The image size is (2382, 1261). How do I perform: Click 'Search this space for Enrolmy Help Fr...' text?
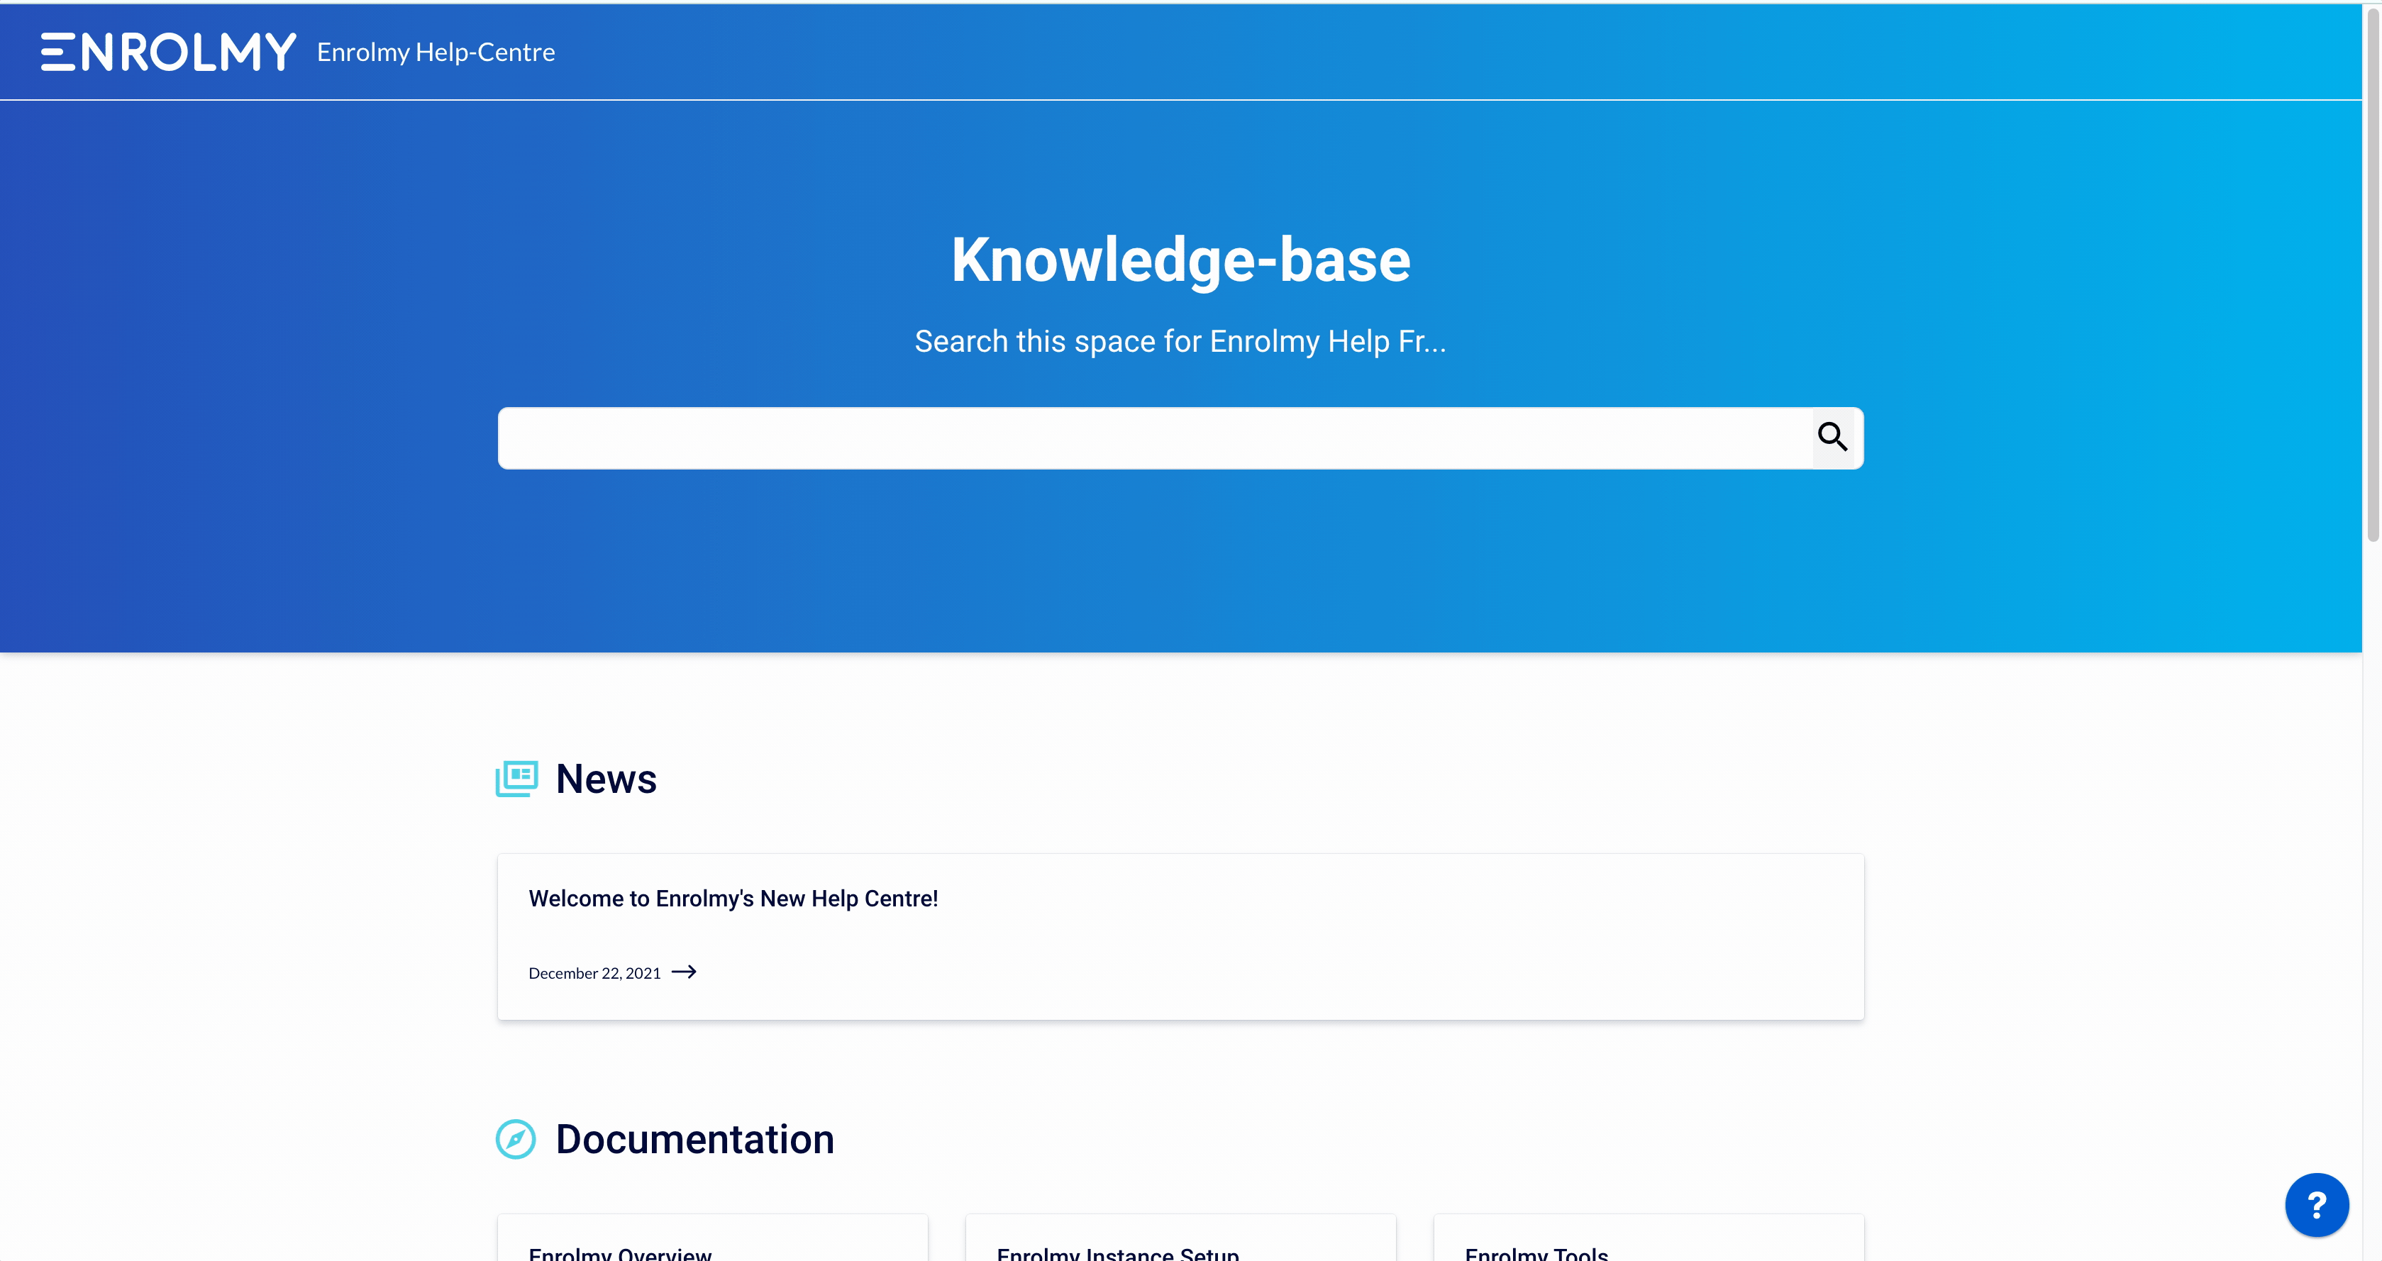pyautogui.click(x=1180, y=341)
